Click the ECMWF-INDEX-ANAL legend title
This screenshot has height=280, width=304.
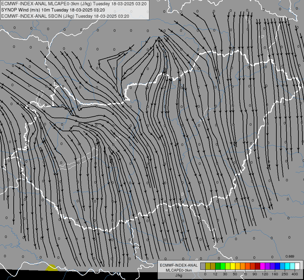pos(179,265)
